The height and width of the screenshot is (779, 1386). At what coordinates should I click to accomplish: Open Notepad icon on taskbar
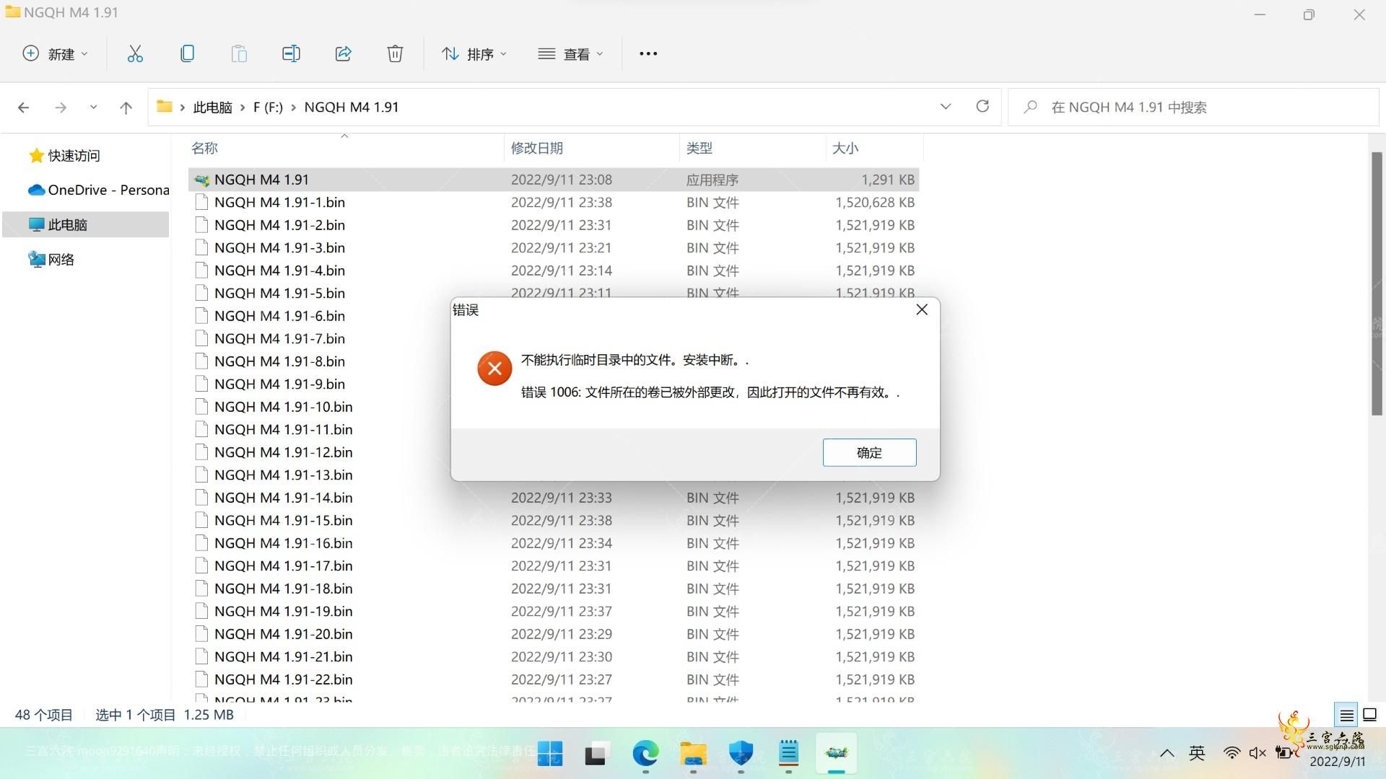coord(788,754)
